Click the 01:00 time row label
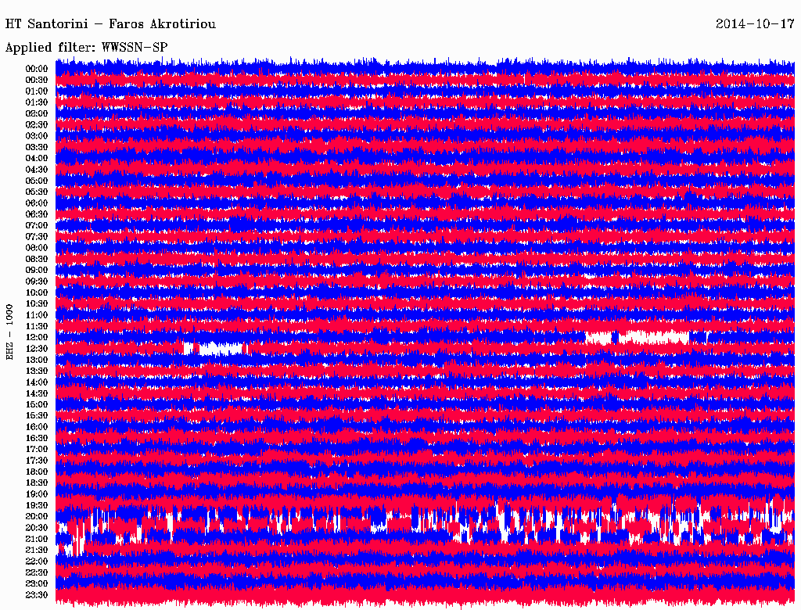The width and height of the screenshot is (801, 610). pos(37,91)
